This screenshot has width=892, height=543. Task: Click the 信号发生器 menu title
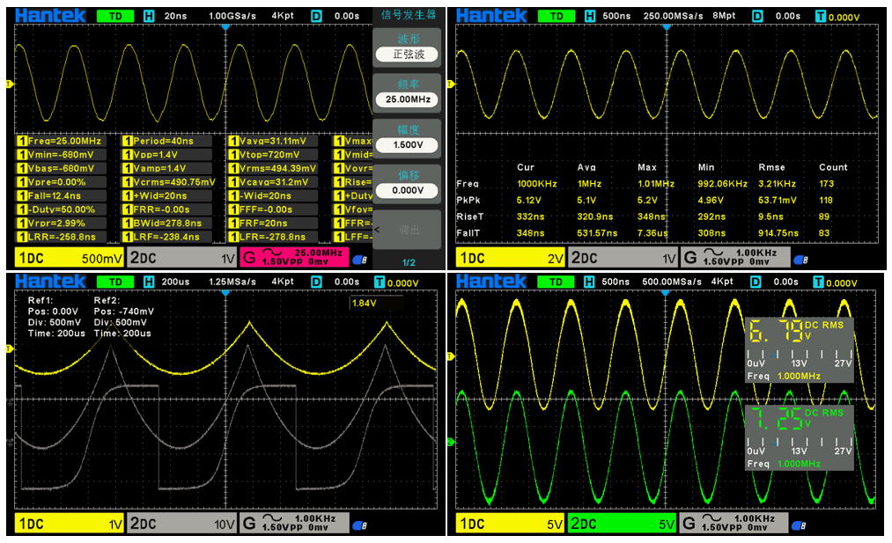tap(406, 15)
